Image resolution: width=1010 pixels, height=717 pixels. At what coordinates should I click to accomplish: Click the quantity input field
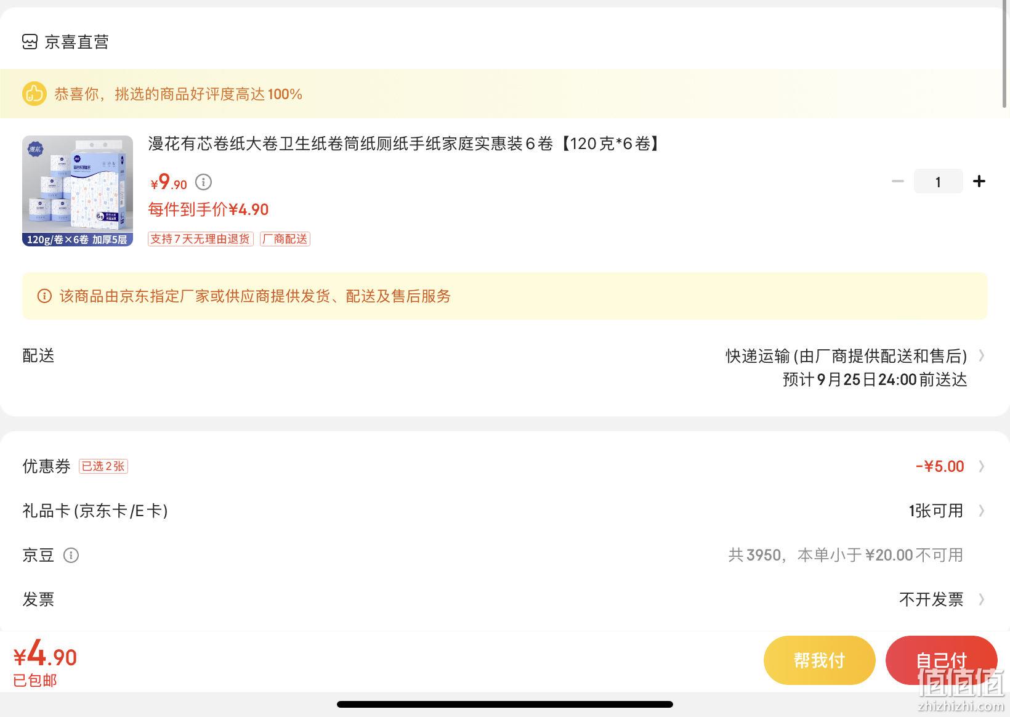(938, 181)
